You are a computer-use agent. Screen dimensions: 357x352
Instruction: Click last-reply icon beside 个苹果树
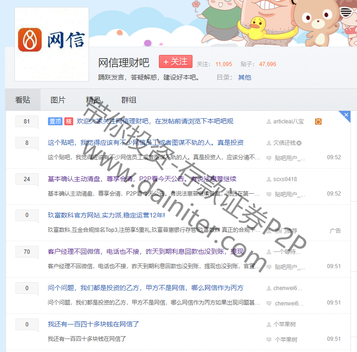(x=269, y=340)
